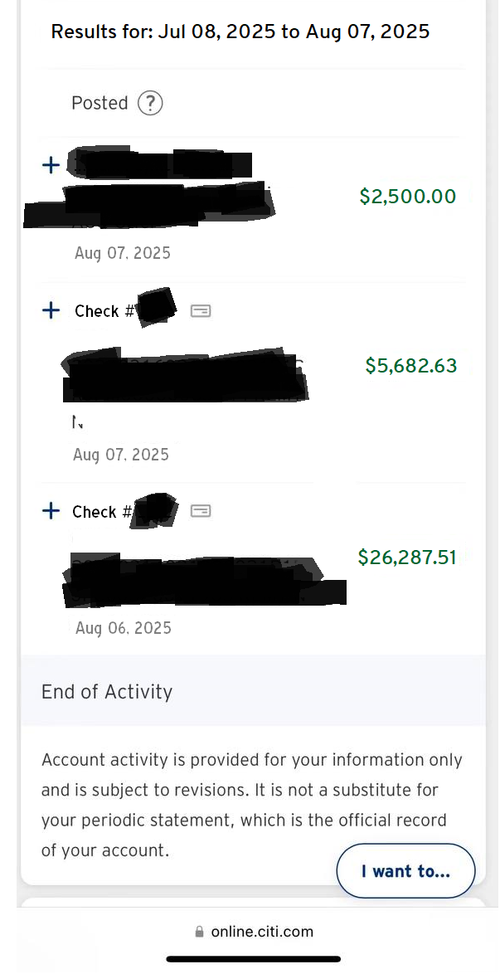The image size is (500, 974).
Task: Tap the Posted section label
Action: point(100,104)
